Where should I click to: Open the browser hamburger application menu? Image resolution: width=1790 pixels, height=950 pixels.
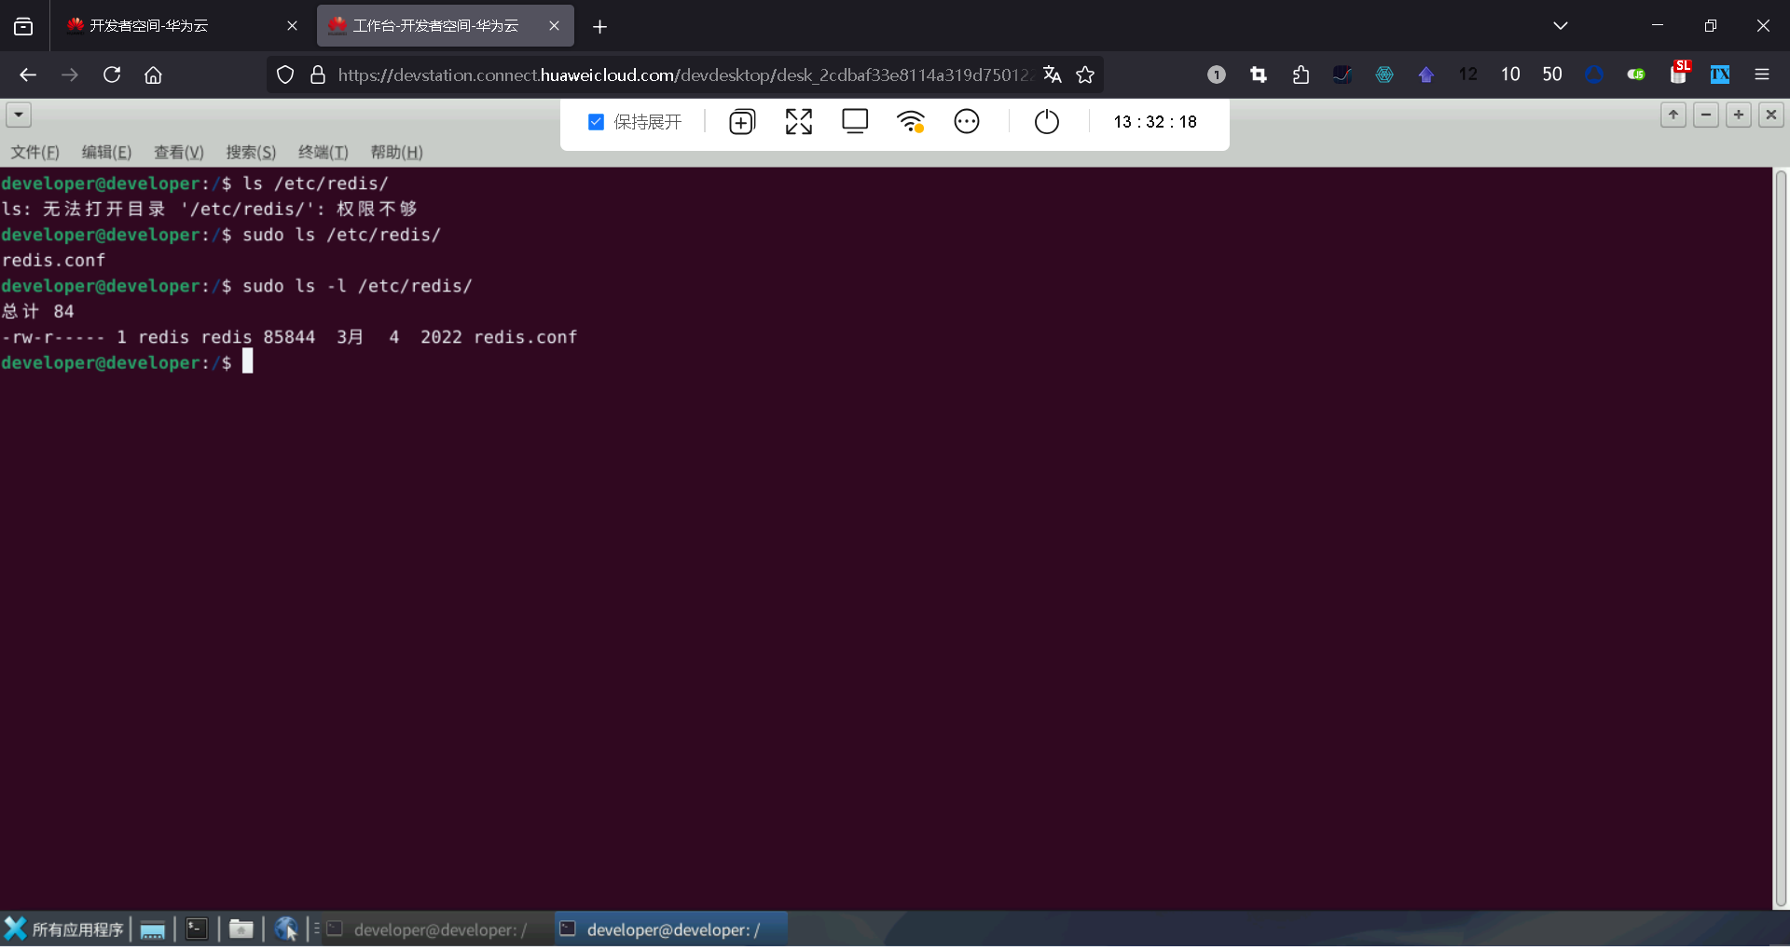(x=1762, y=75)
